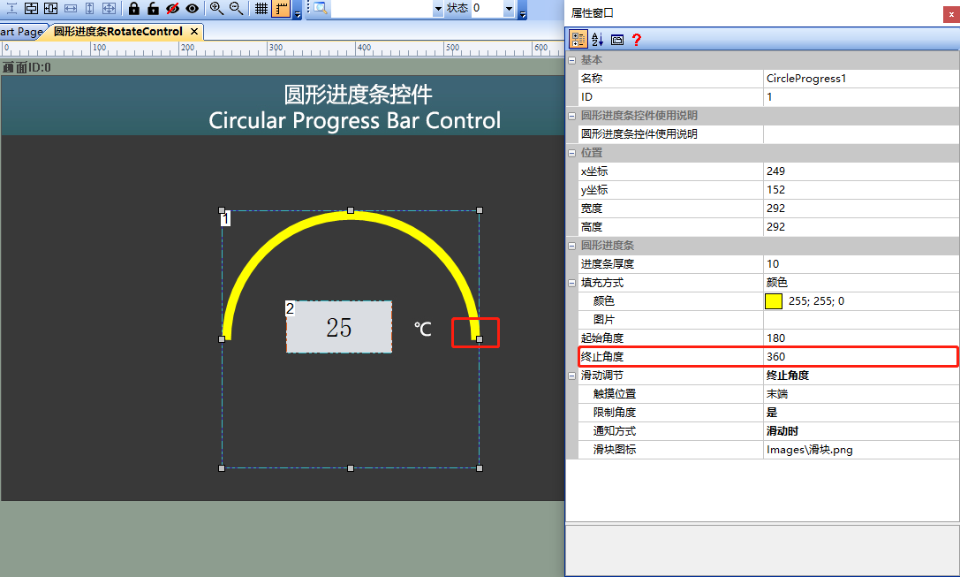Collapse the 位置 property group
Image resolution: width=960 pixels, height=577 pixels.
pos(571,153)
